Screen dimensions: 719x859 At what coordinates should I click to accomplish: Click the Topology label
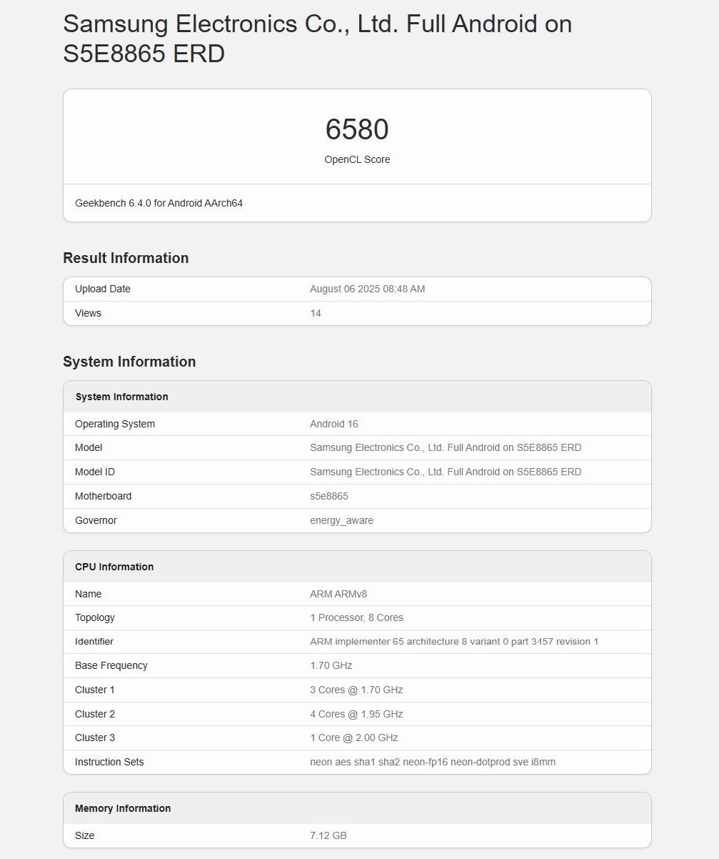(x=95, y=617)
